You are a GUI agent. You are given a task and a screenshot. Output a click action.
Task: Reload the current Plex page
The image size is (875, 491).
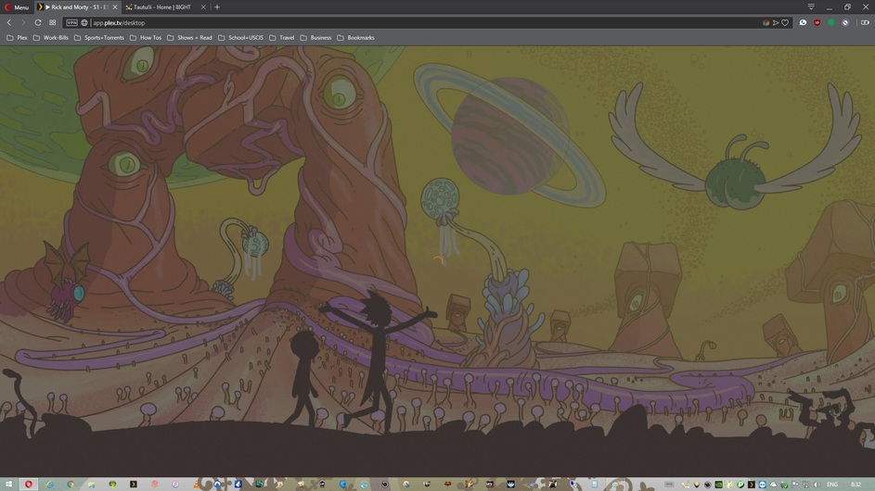(37, 23)
